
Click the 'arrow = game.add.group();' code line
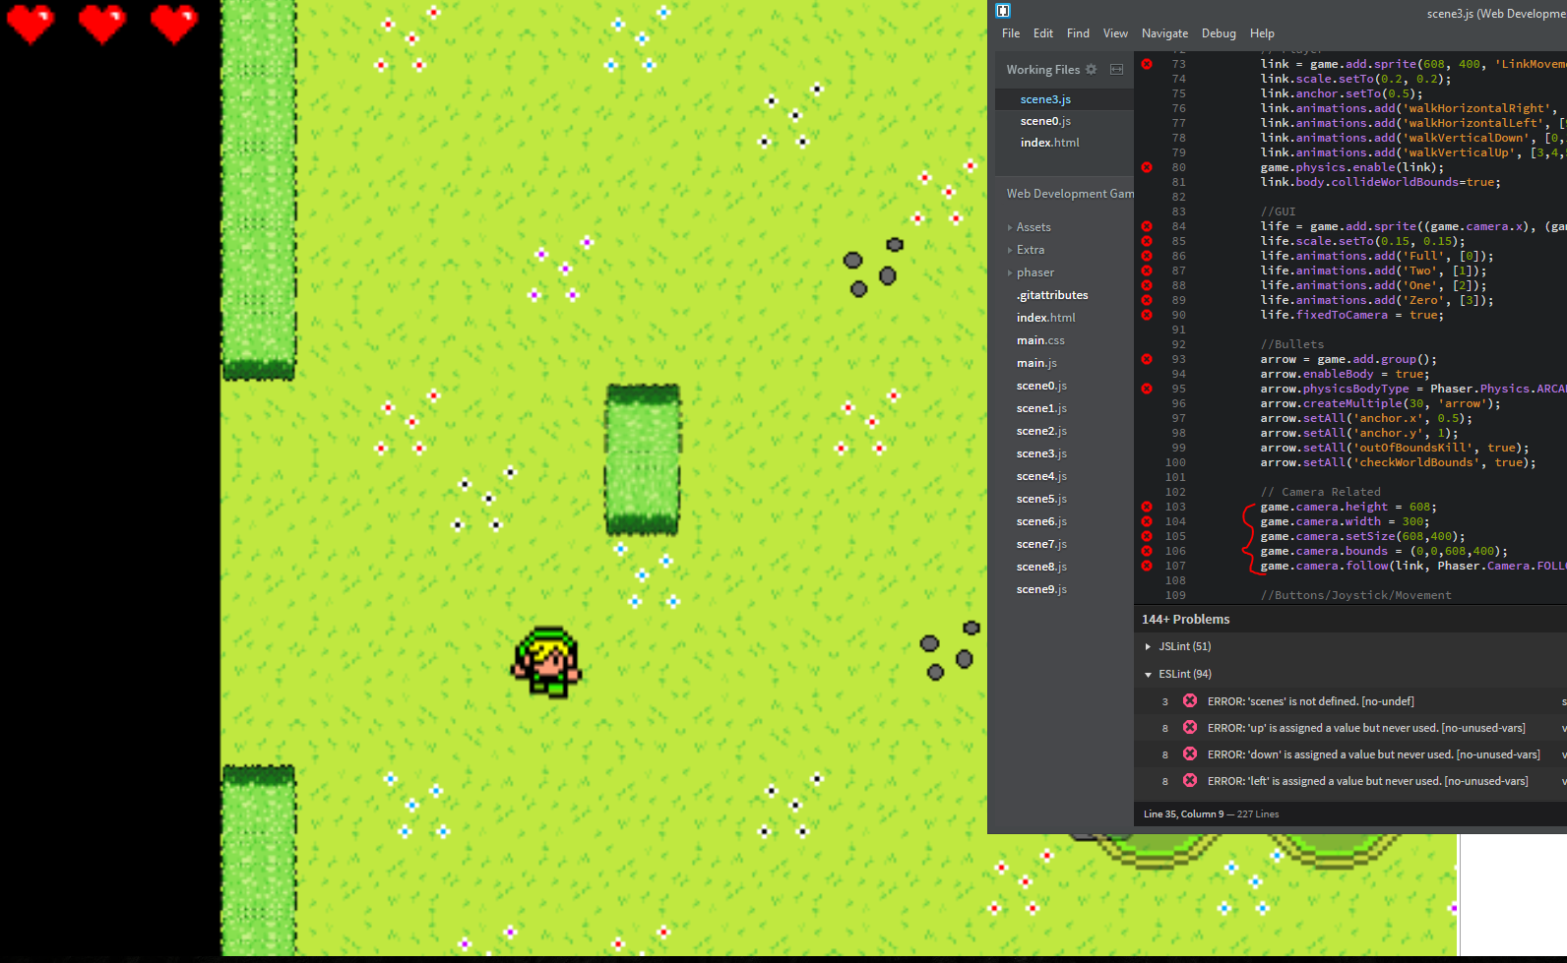[x=1348, y=359]
